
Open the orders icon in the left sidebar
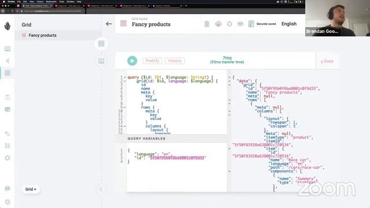(8, 97)
